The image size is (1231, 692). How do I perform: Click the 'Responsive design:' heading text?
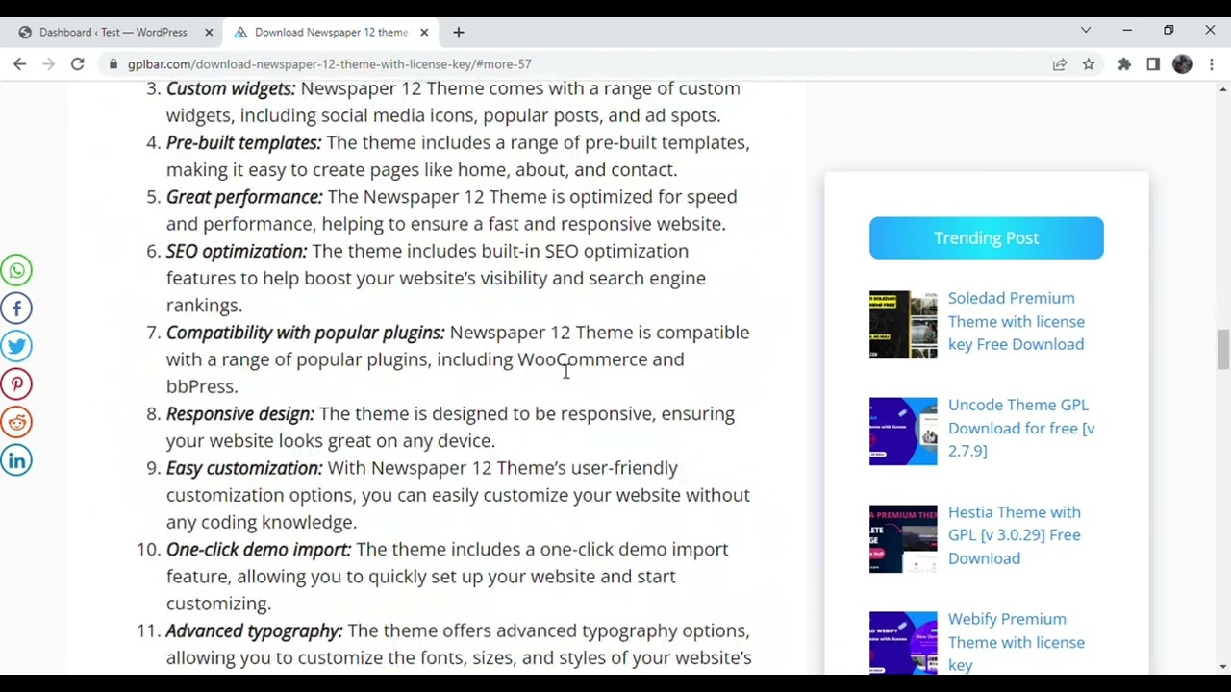240,413
